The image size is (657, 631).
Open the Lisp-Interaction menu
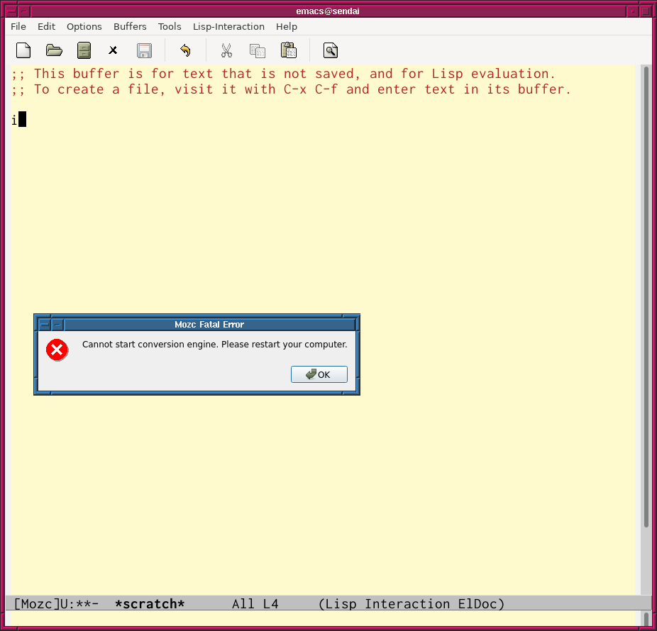(228, 26)
